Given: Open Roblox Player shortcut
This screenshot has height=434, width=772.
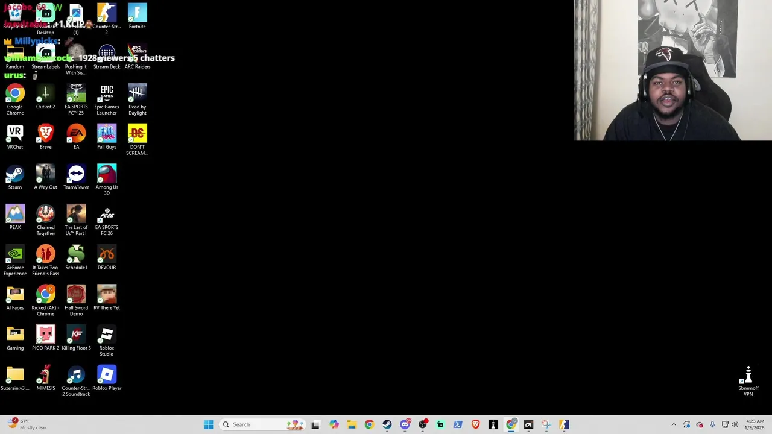Looking at the screenshot, I should [107, 379].
